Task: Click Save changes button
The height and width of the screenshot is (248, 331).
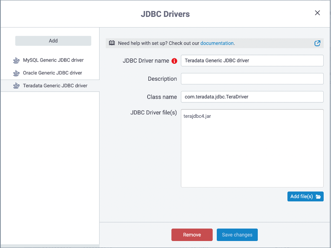Action: click(x=237, y=235)
